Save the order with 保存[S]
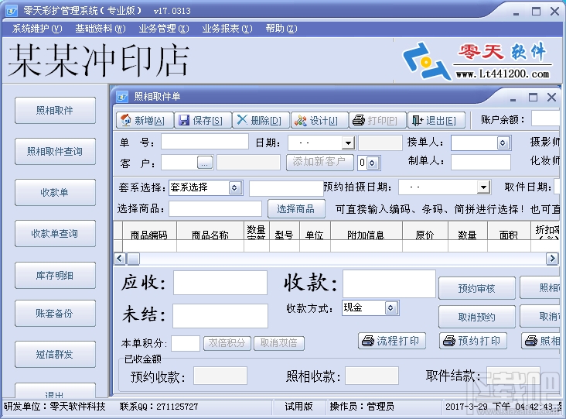566x419 pixels. (203, 120)
